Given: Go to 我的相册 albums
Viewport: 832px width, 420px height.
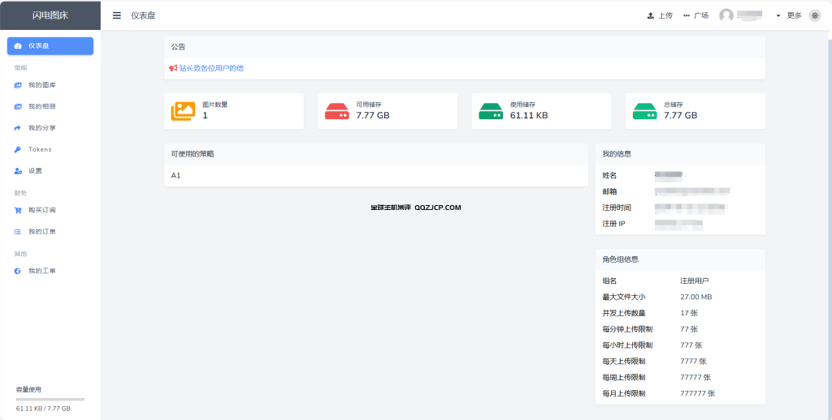Looking at the screenshot, I should (x=41, y=106).
